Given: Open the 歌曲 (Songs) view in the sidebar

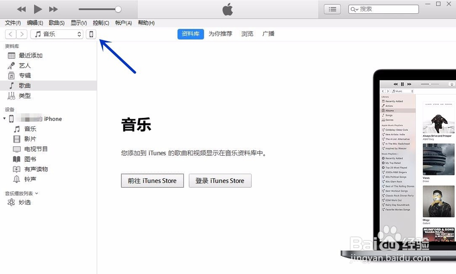Looking at the screenshot, I should click(26, 86).
